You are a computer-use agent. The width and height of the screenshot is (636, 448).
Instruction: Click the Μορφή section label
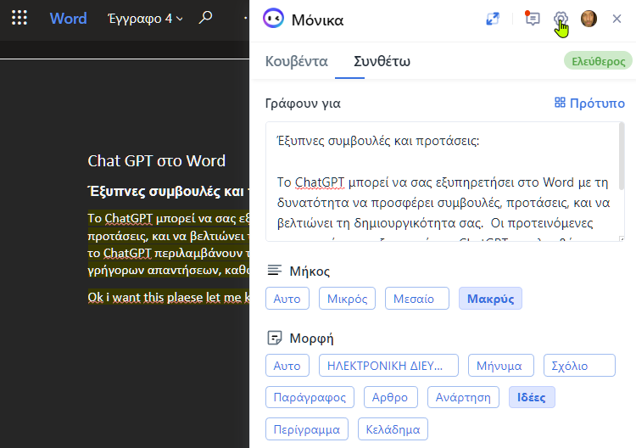311,338
